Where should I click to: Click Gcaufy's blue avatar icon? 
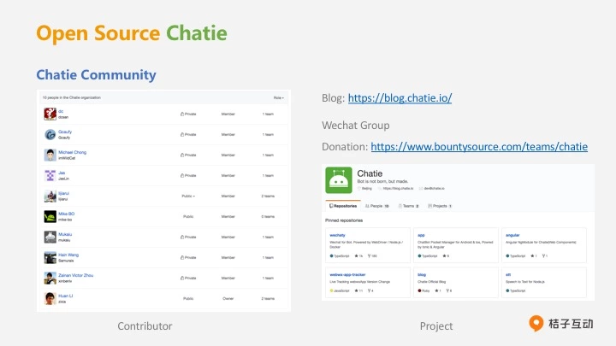click(x=50, y=134)
